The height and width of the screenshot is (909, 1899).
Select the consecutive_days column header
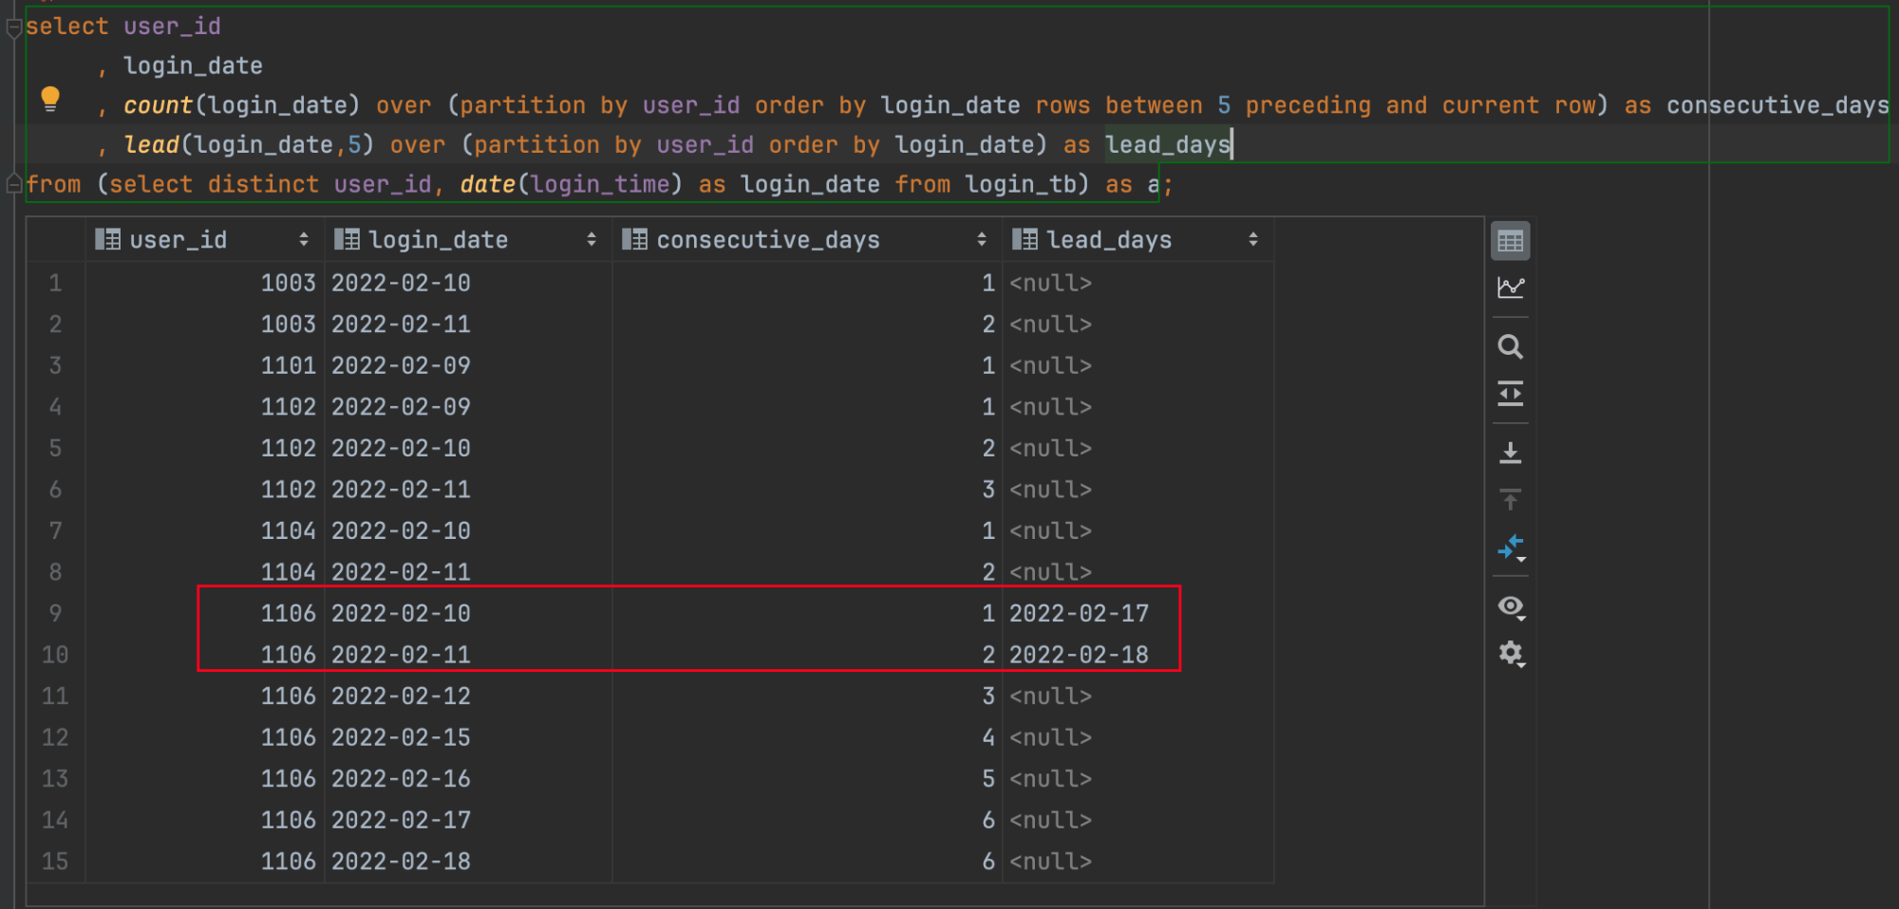807,240
